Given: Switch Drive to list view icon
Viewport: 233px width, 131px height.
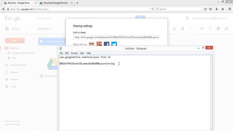Looking at the screenshot, I should [x=202, y=28].
